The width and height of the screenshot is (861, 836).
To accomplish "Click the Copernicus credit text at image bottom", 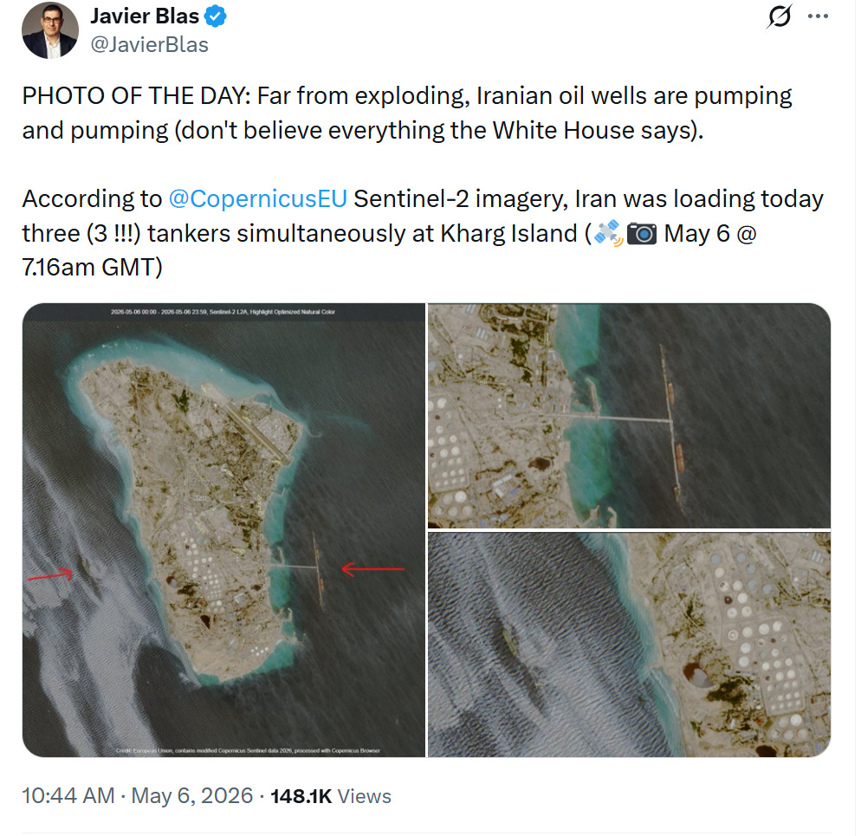I will [x=248, y=750].
